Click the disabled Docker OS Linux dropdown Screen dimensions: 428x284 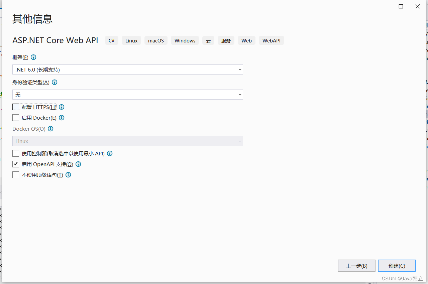click(x=128, y=141)
